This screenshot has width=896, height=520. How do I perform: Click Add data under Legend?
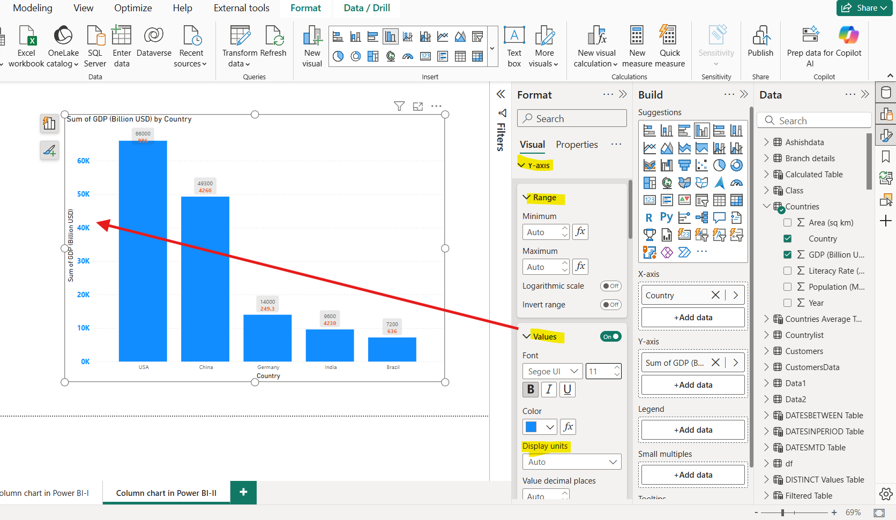(692, 429)
